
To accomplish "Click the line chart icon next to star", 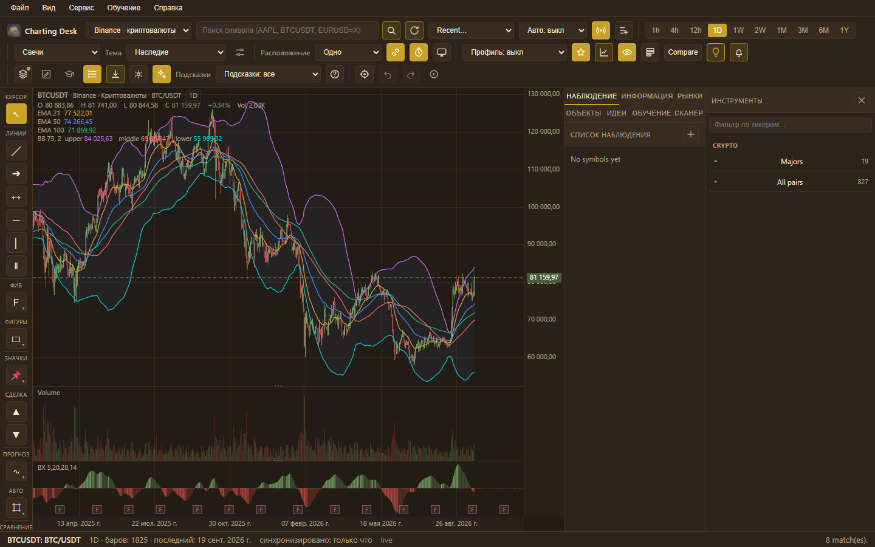I will 604,52.
